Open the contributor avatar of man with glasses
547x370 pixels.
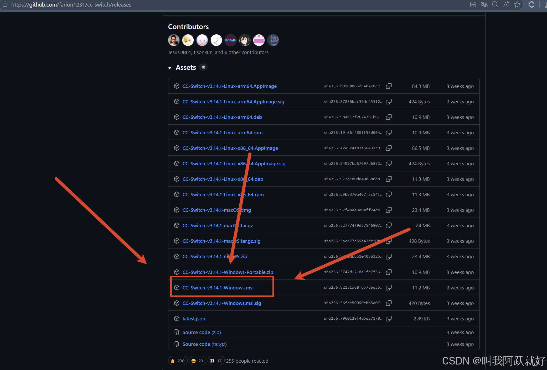pos(174,40)
